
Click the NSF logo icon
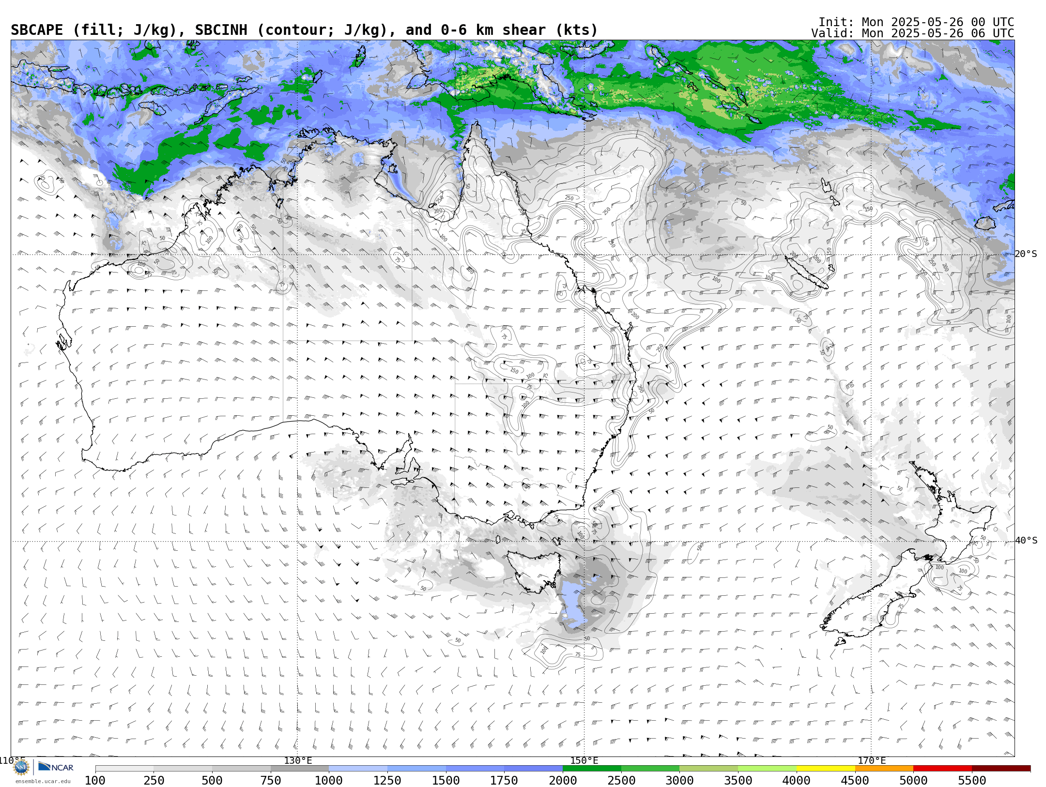21,767
